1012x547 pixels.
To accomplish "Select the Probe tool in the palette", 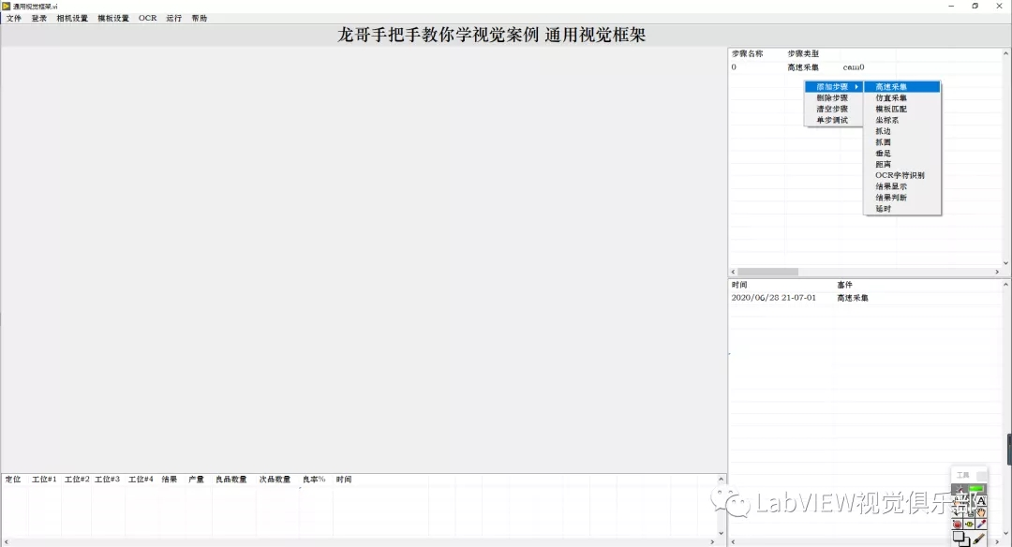I will (971, 524).
